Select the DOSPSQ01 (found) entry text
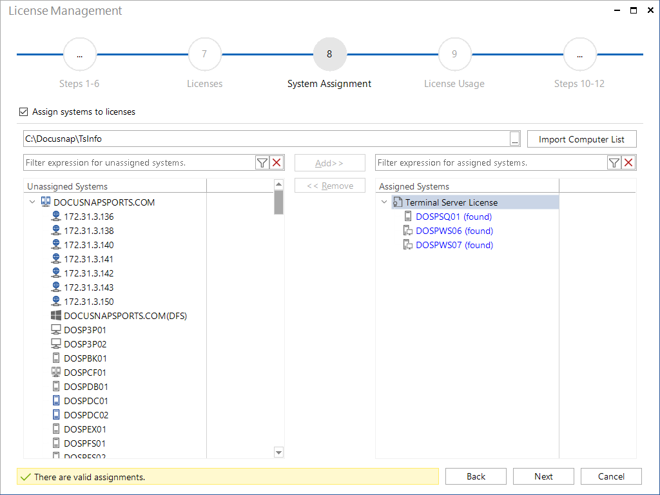The height and width of the screenshot is (495, 660). [454, 217]
